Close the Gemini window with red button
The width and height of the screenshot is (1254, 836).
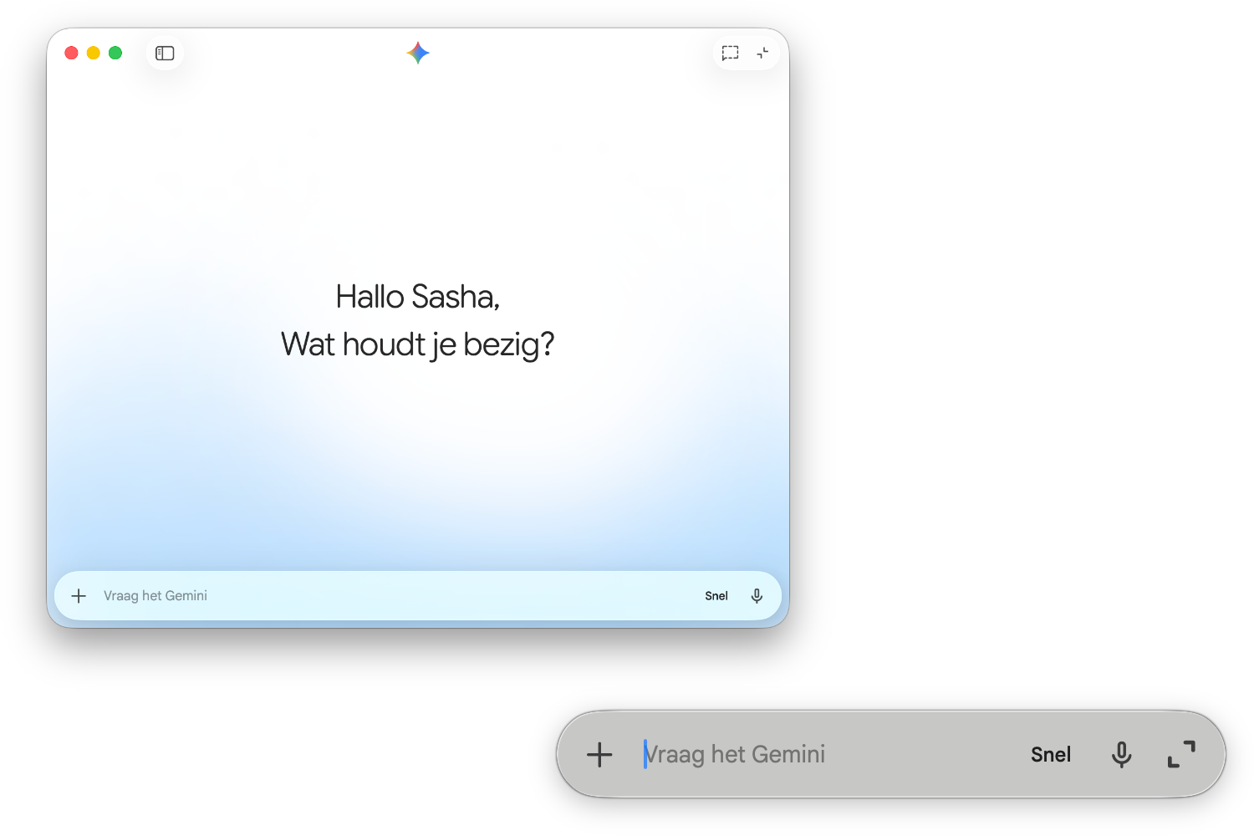pos(72,54)
